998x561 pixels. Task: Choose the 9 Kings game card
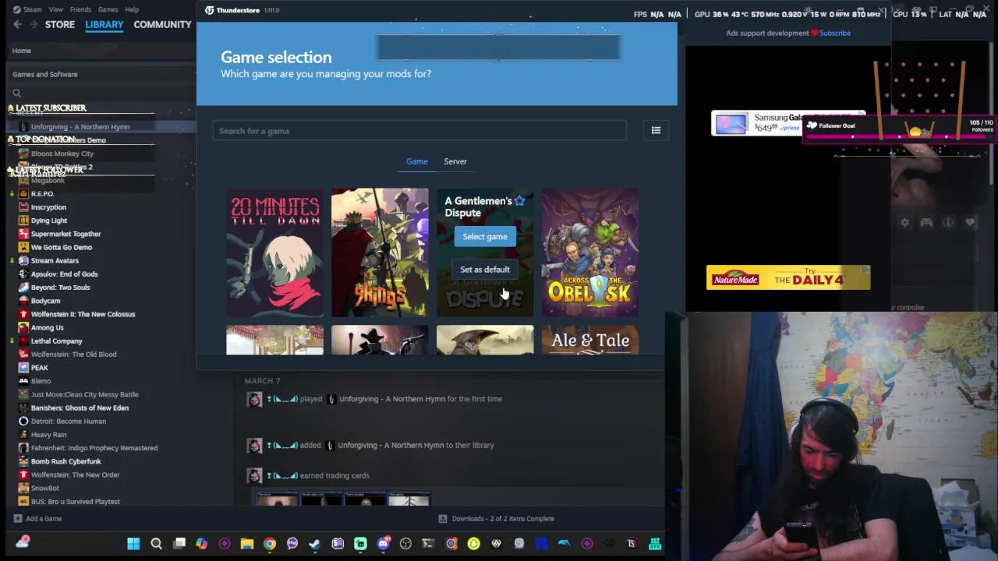coord(380,252)
